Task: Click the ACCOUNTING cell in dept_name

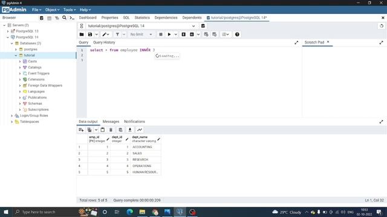Action: coord(145,147)
